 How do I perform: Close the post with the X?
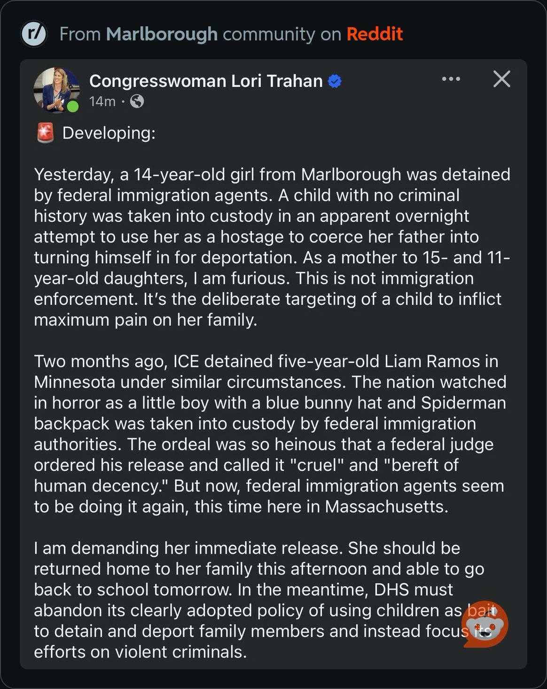(501, 79)
